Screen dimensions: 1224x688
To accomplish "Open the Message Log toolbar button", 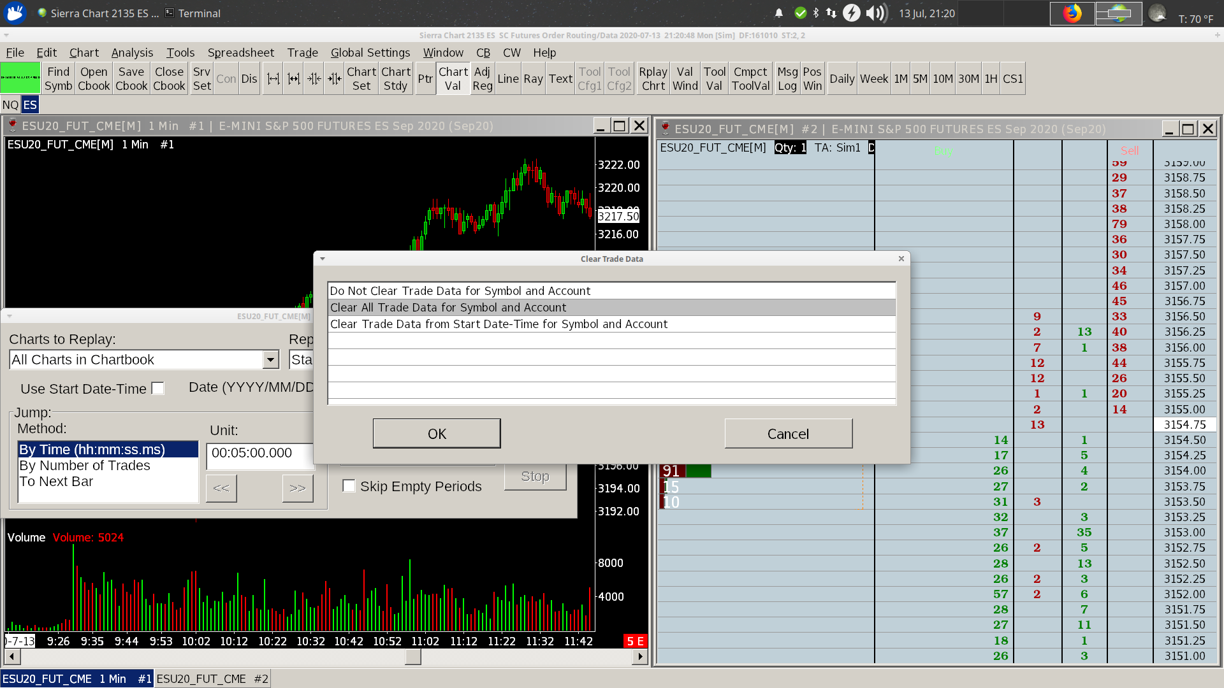I will coord(787,78).
